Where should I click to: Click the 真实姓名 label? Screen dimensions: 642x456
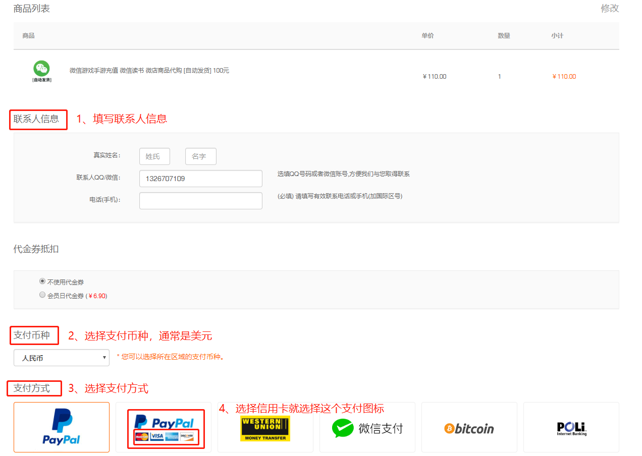(x=107, y=155)
